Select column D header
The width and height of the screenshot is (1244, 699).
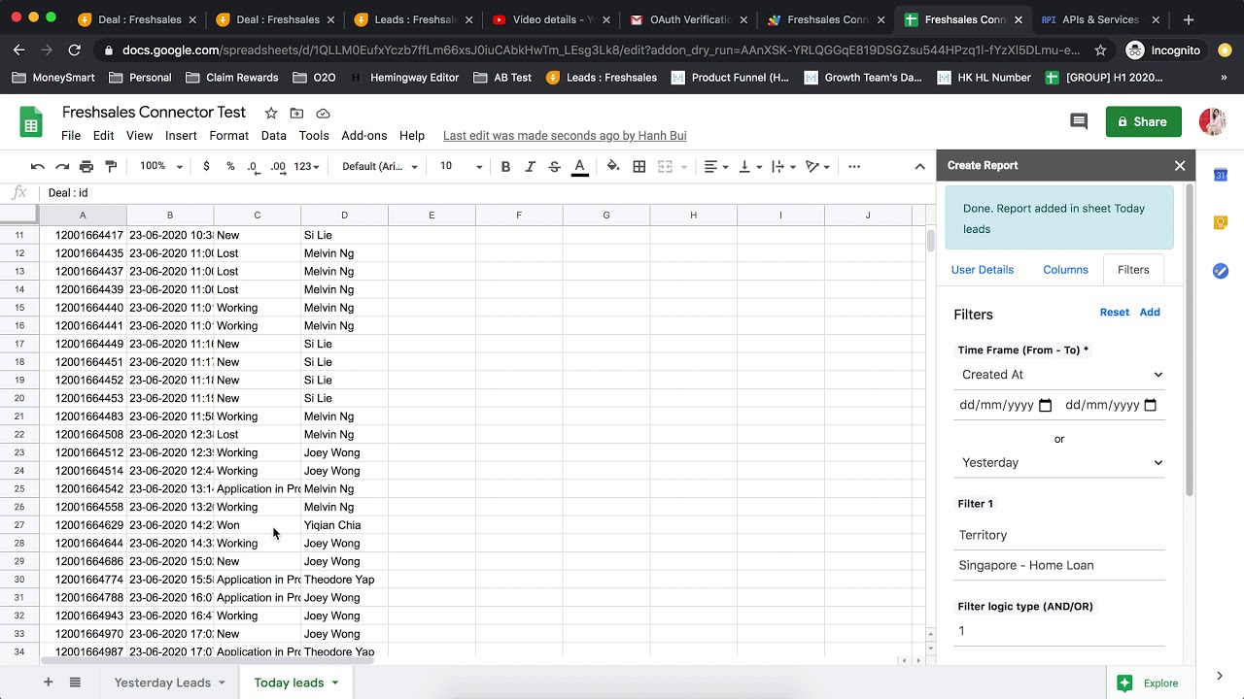(344, 216)
